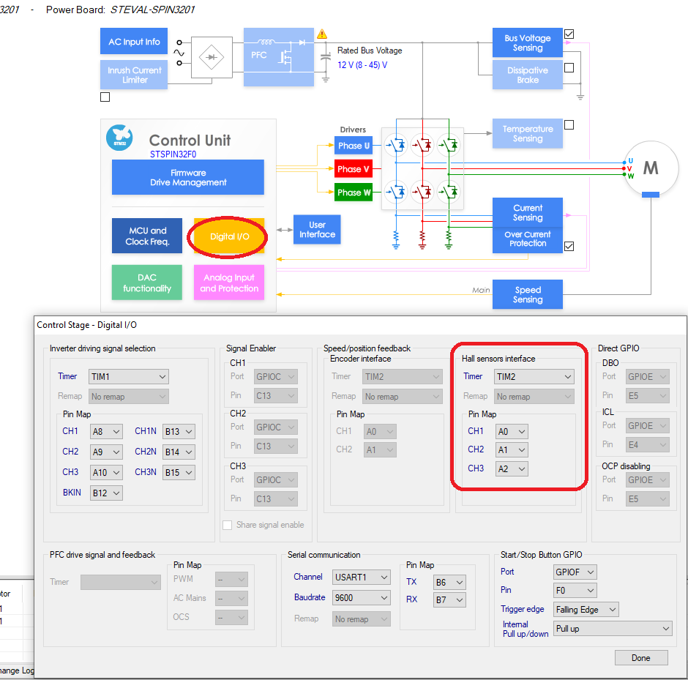
Task: Open Start/Stop Port GPIOF dropdown
Action: click(575, 572)
